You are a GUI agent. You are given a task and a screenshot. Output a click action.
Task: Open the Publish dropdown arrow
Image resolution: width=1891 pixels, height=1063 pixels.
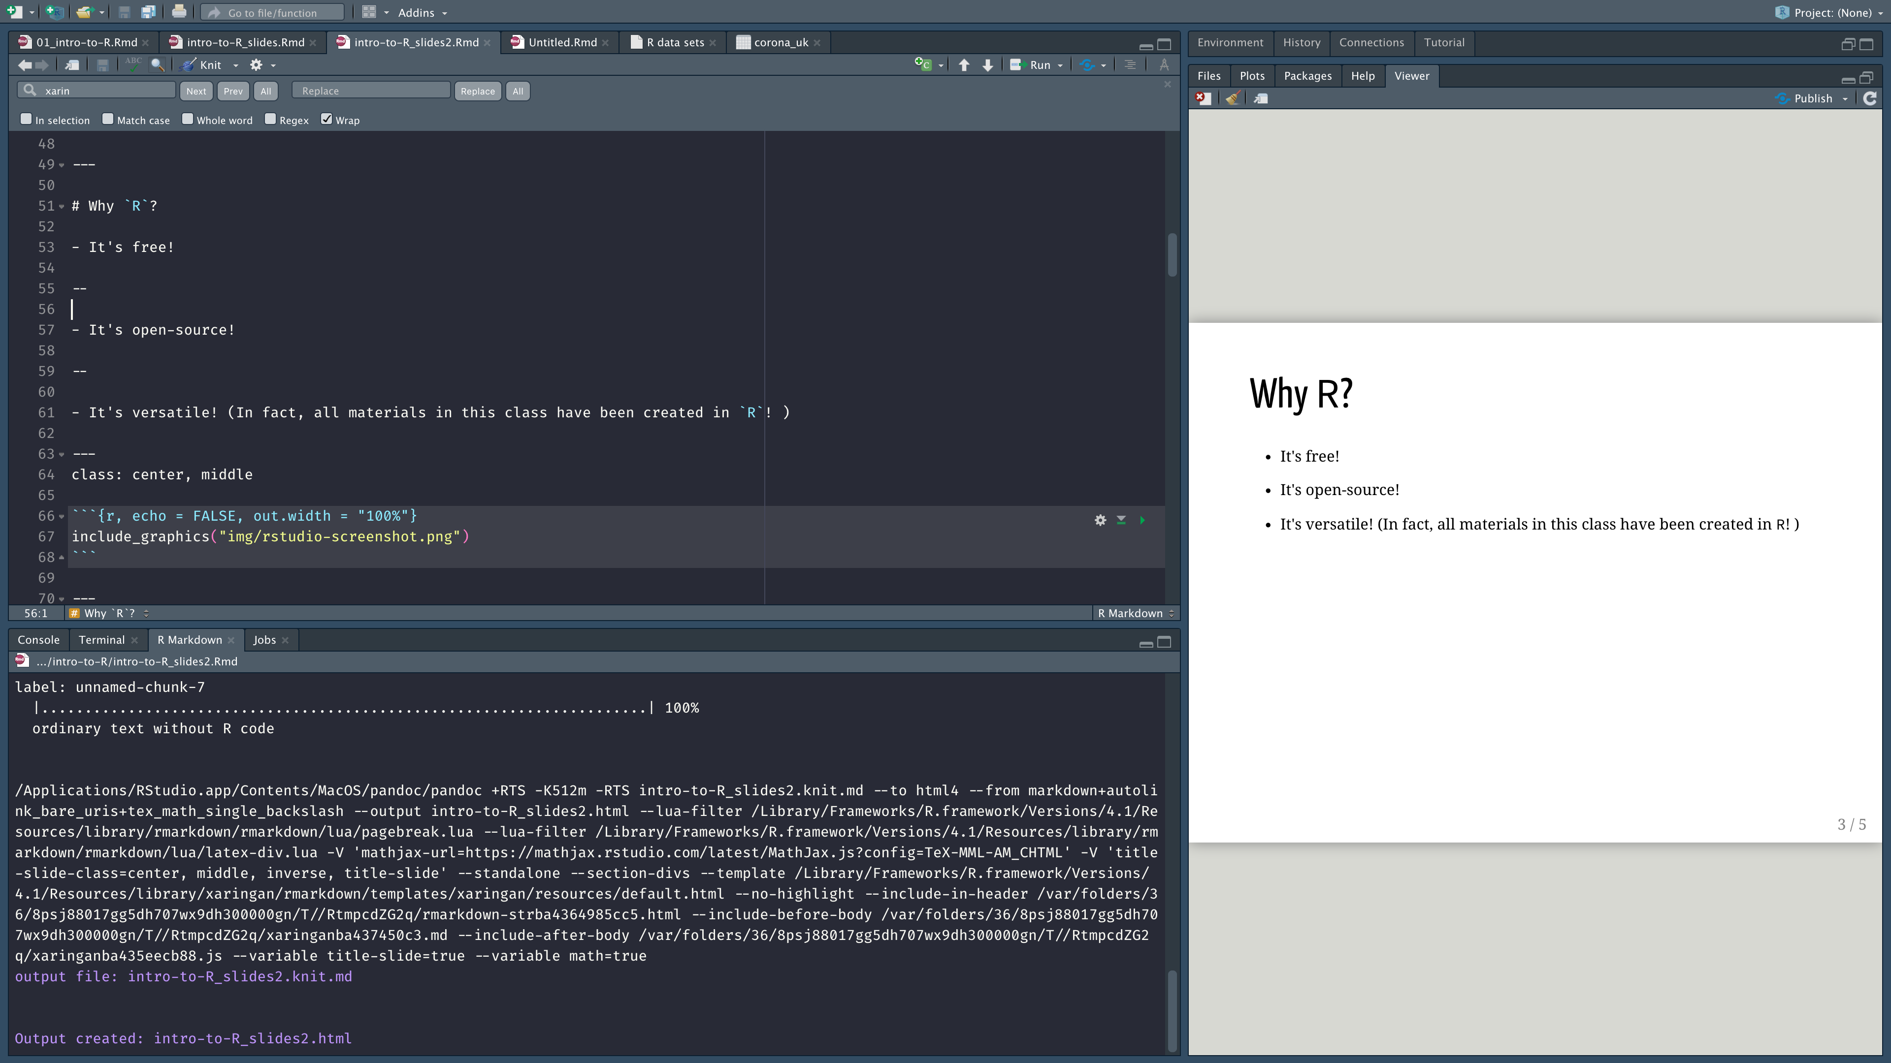point(1845,99)
